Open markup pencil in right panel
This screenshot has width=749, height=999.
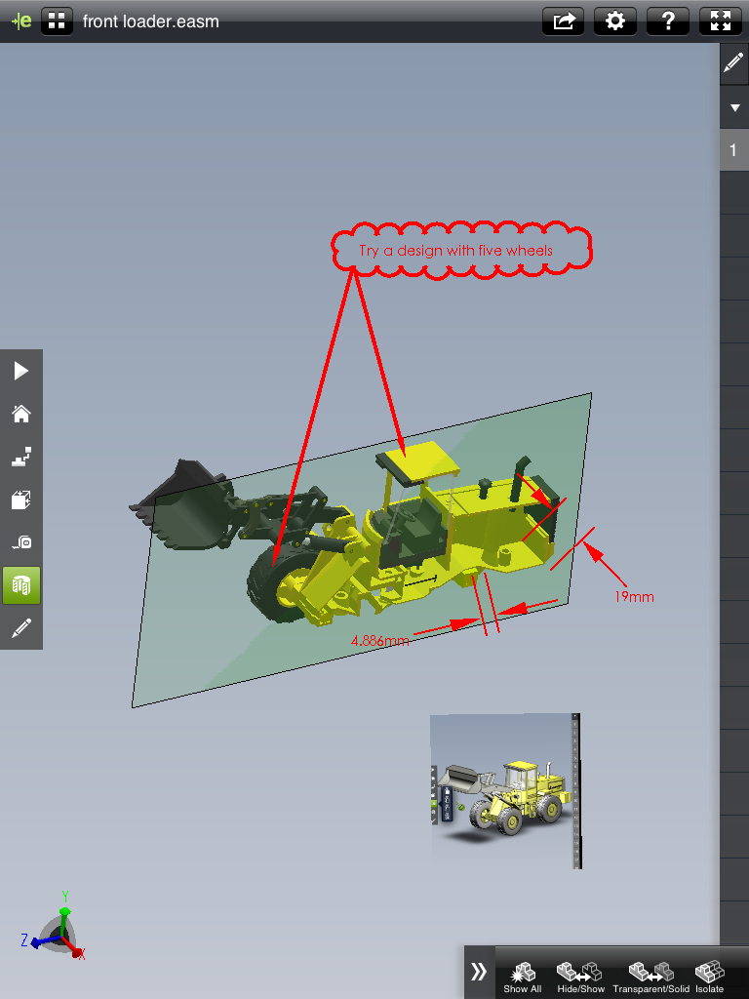pos(733,63)
